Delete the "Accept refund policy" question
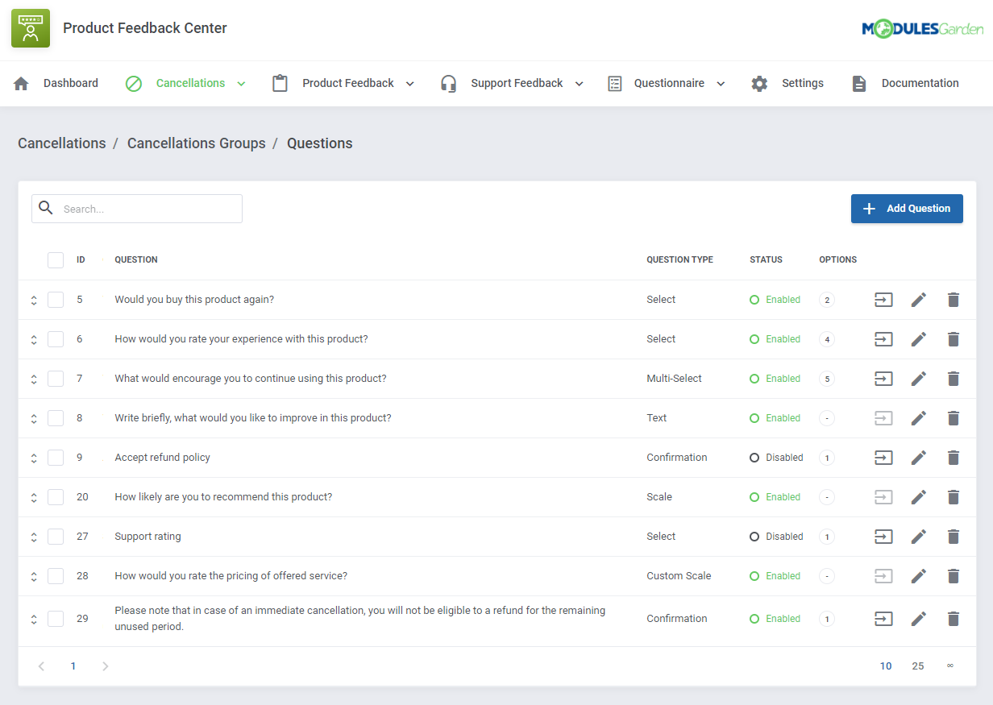Viewport: 993px width, 705px height. point(954,457)
